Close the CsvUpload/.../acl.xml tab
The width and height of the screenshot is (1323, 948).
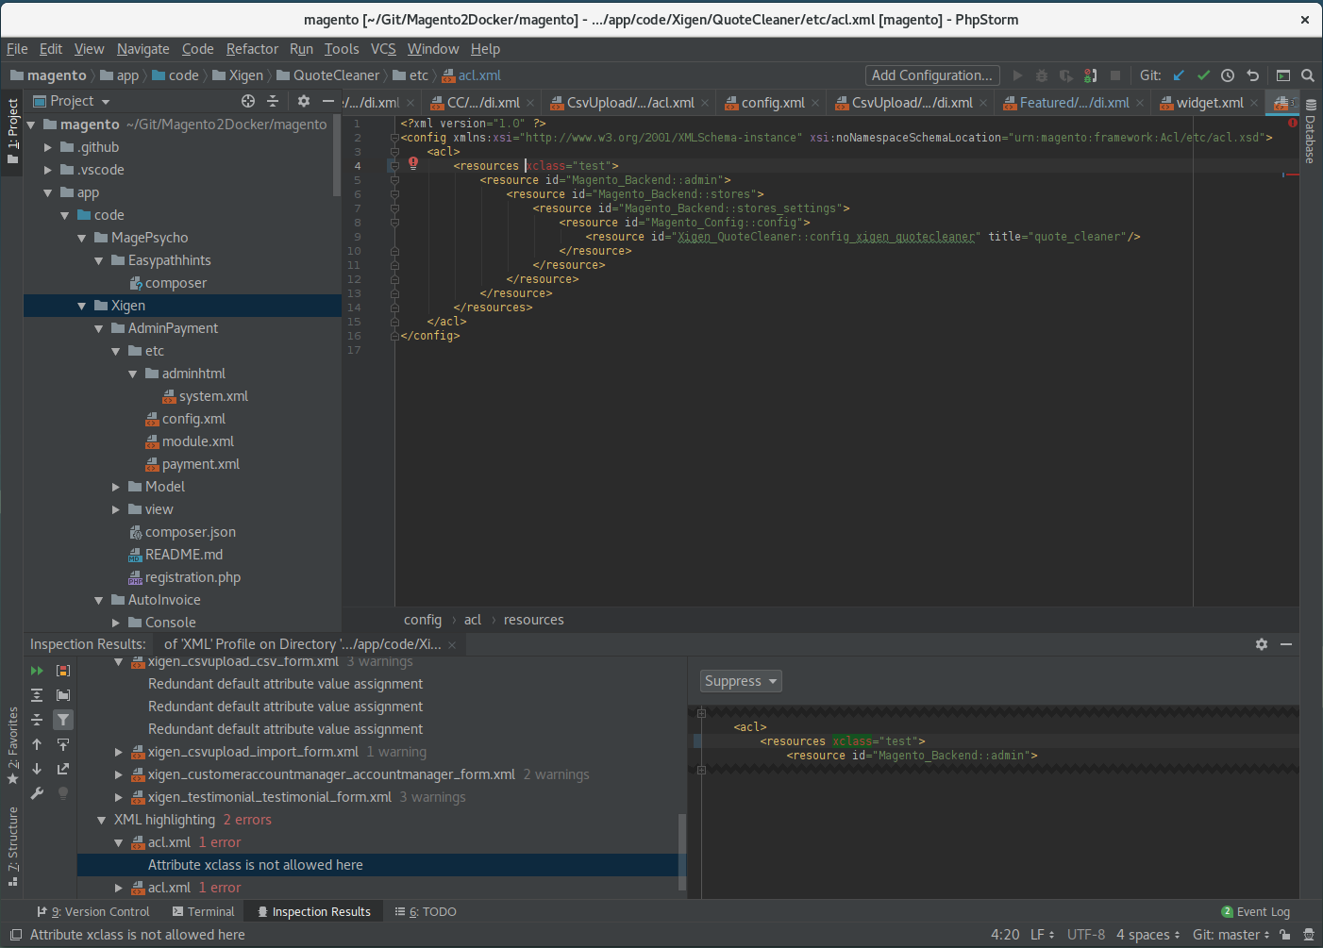click(x=705, y=103)
